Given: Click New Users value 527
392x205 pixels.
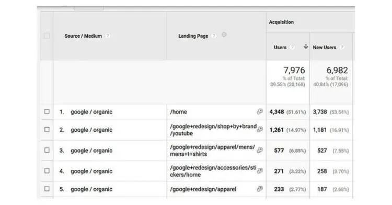Looking at the screenshot, I should coord(322,151).
